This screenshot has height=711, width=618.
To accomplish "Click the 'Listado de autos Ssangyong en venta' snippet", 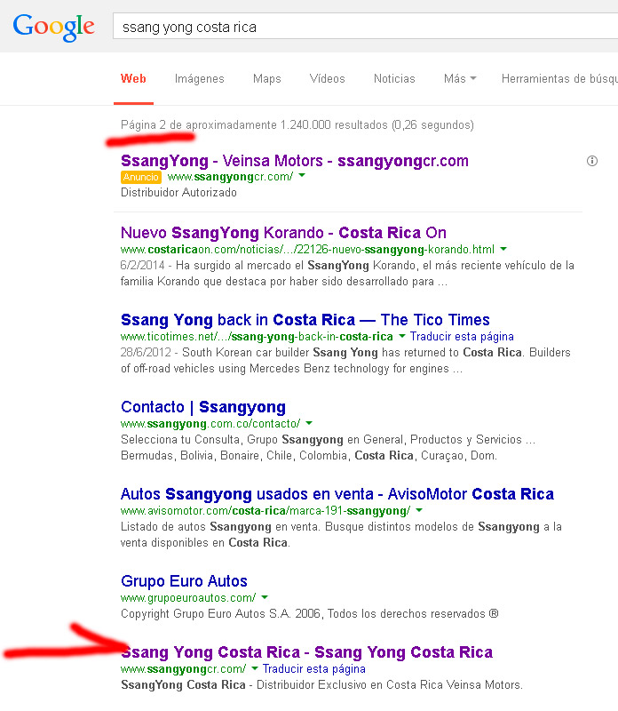I will coord(341,535).
